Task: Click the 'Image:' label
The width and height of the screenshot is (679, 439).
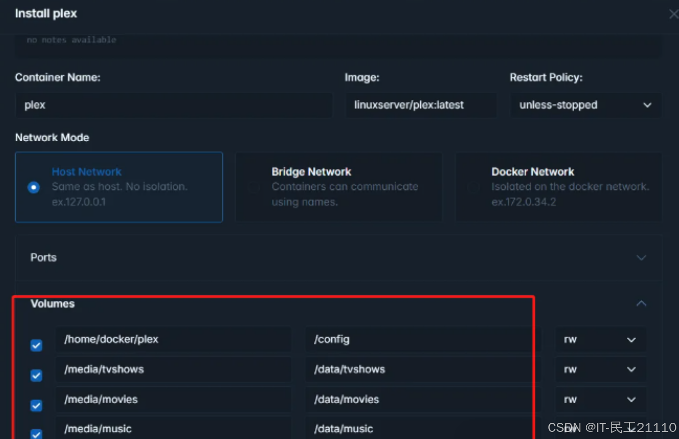Action: 362,78
